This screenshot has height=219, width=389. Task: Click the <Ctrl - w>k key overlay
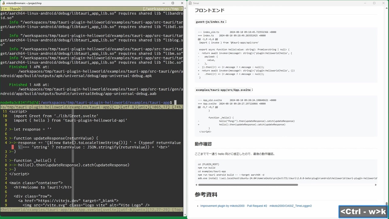[363, 211]
